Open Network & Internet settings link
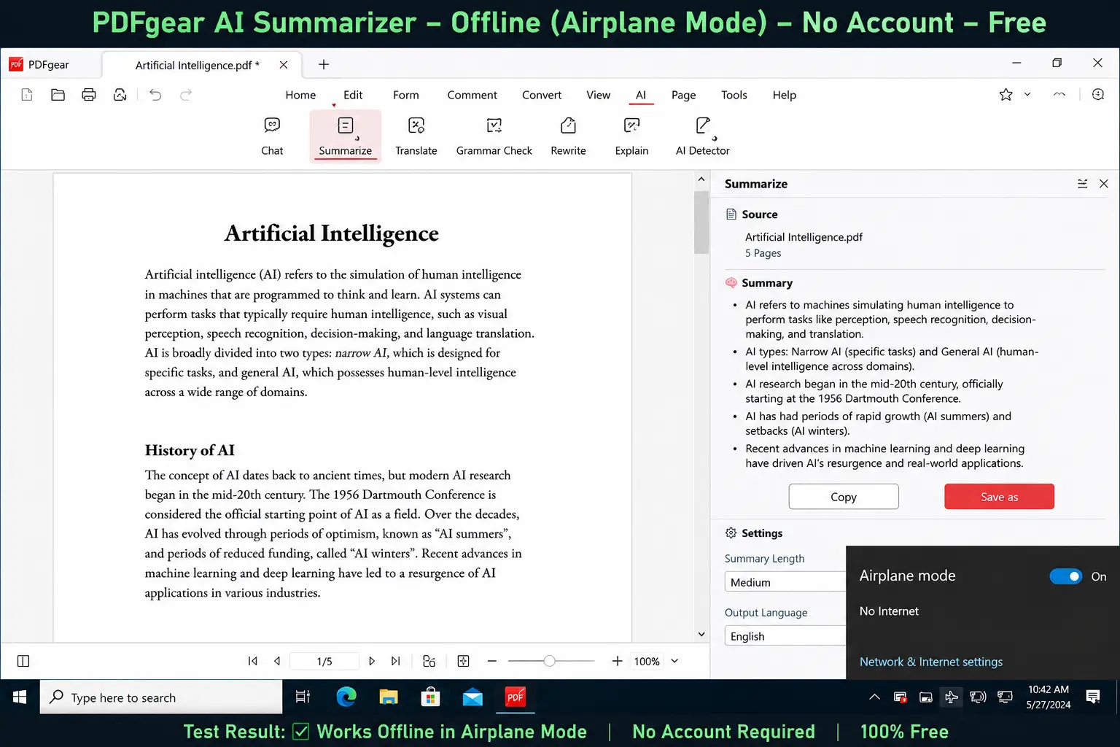The height and width of the screenshot is (747, 1120). [x=931, y=662]
